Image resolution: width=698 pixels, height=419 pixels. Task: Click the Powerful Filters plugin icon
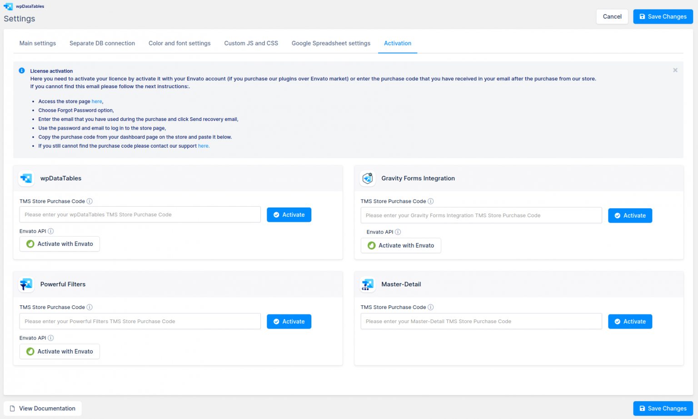tap(26, 284)
